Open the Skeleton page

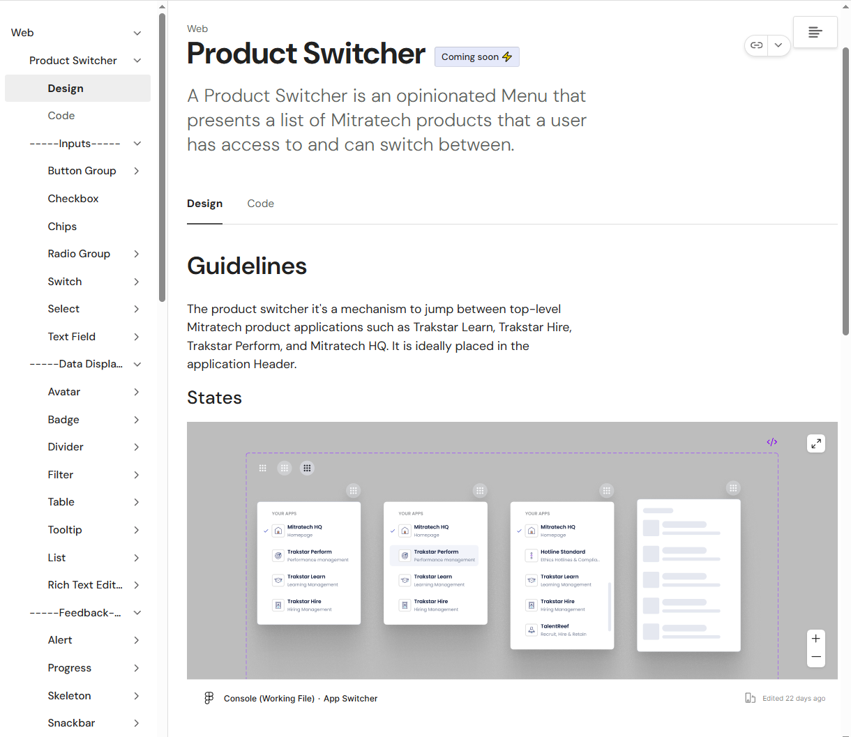69,696
